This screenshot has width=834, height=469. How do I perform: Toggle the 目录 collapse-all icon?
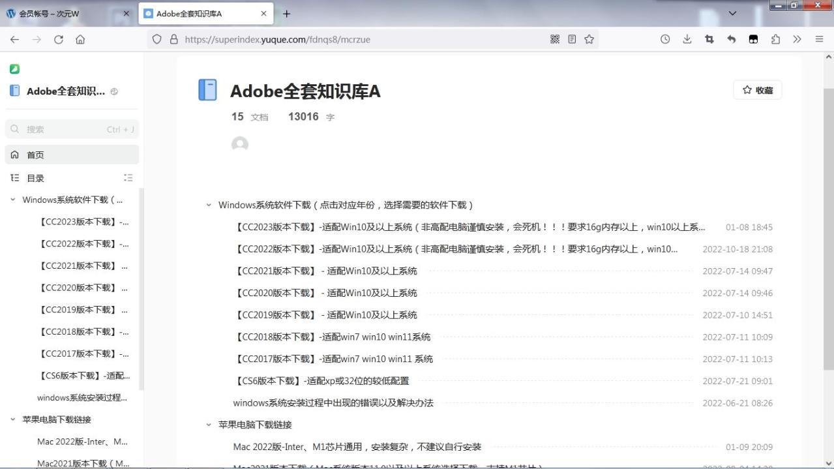point(128,177)
